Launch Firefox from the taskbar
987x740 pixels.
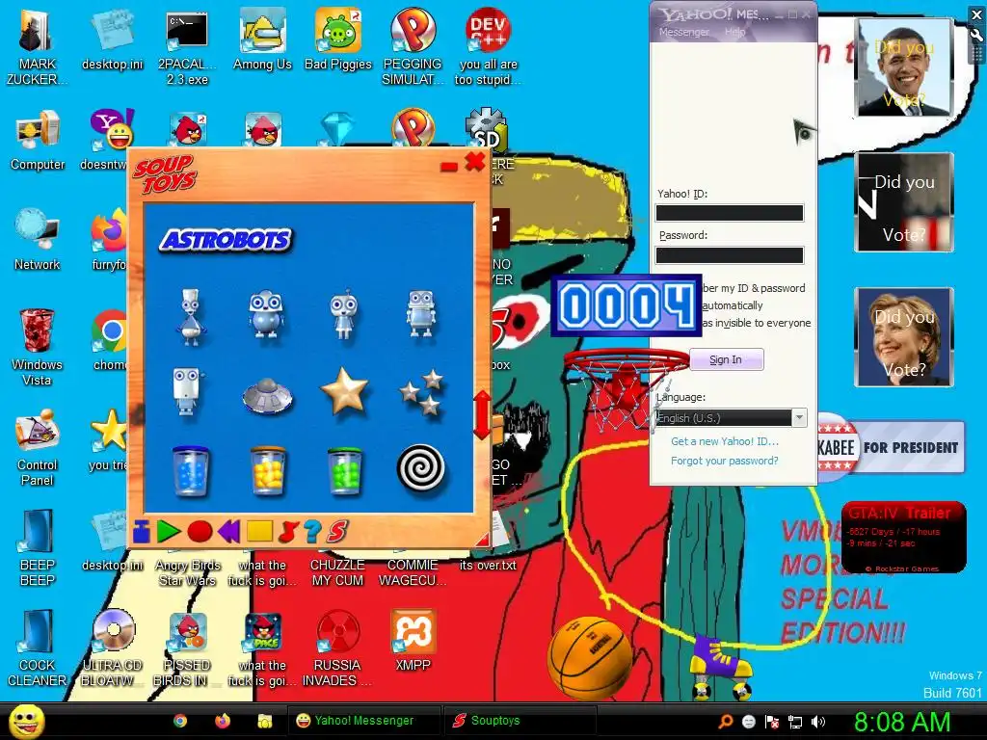[223, 721]
